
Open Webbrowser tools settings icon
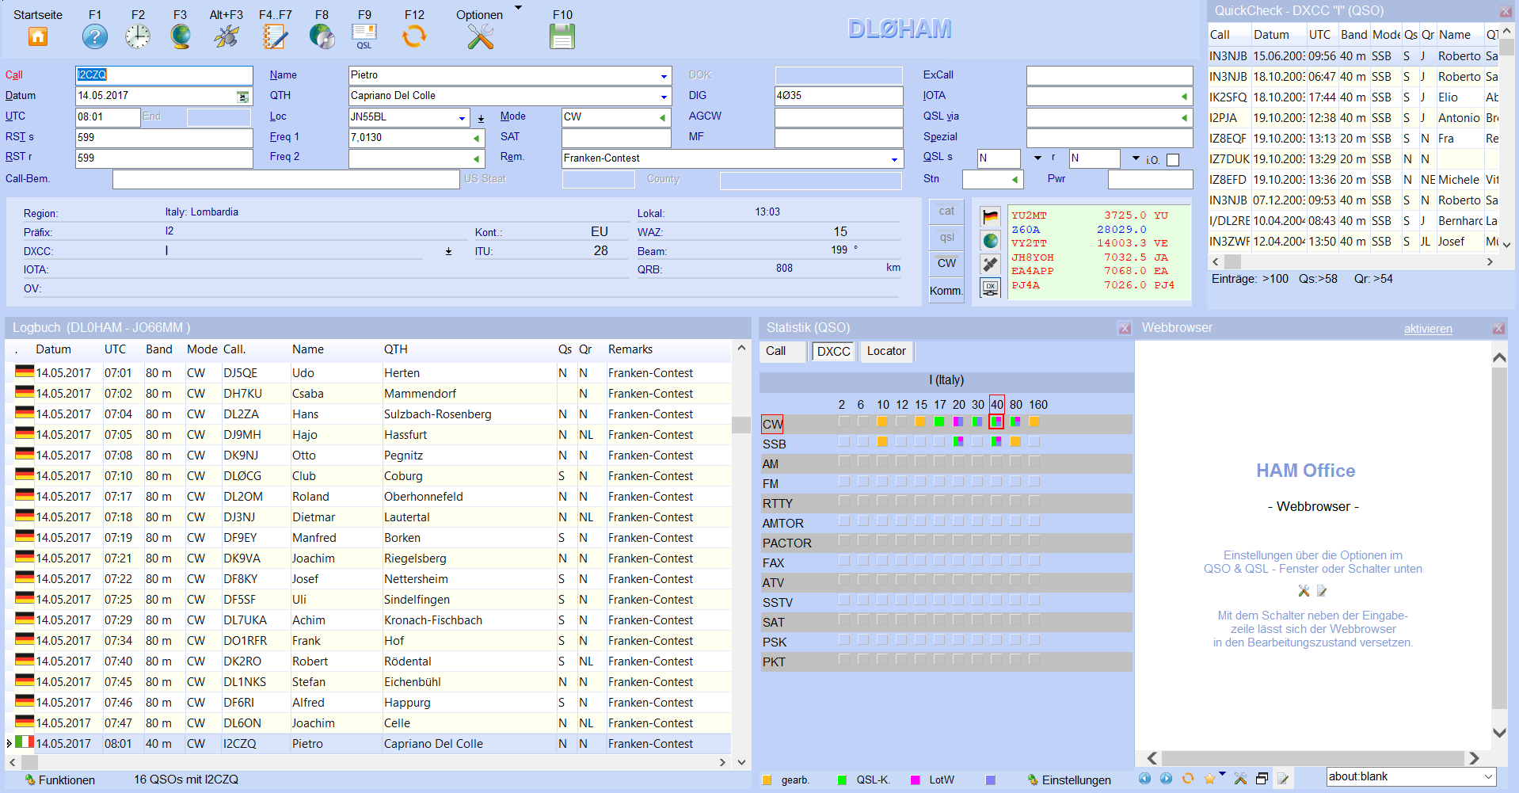pyautogui.click(x=1240, y=778)
